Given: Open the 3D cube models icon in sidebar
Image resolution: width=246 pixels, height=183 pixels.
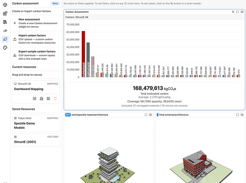Looking at the screenshot, I should 5,5.
